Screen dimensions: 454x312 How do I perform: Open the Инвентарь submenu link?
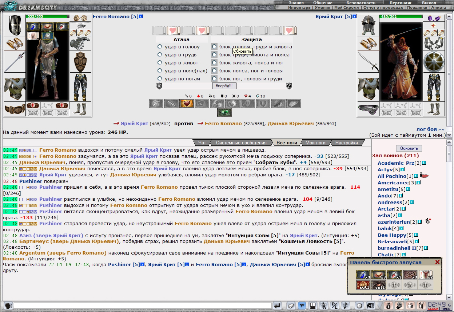point(299,7)
